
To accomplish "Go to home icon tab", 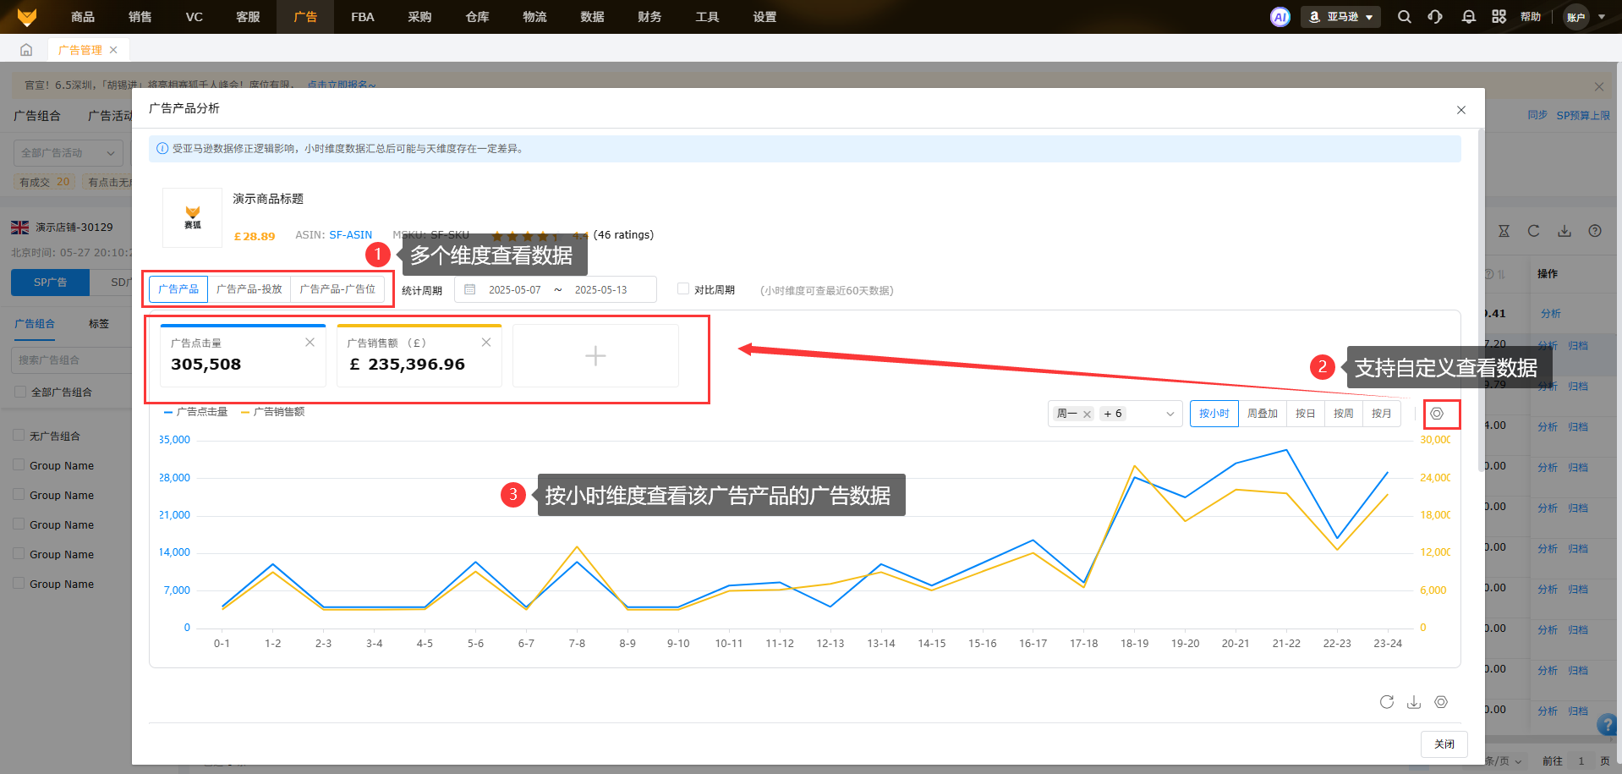I will tap(26, 50).
